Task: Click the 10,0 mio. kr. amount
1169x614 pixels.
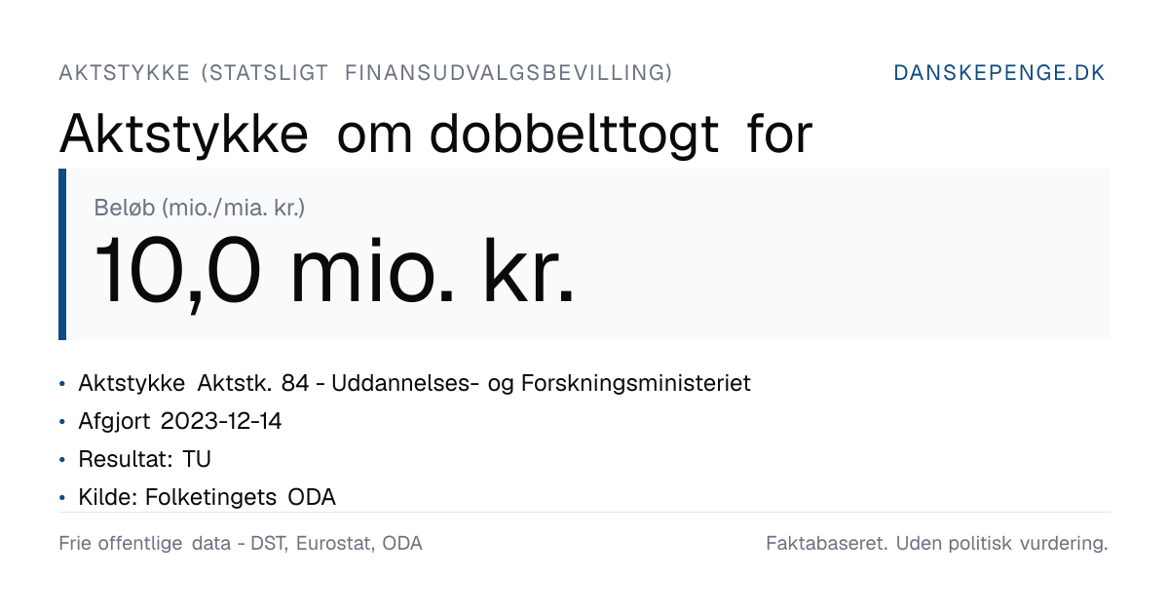Action: [x=334, y=271]
